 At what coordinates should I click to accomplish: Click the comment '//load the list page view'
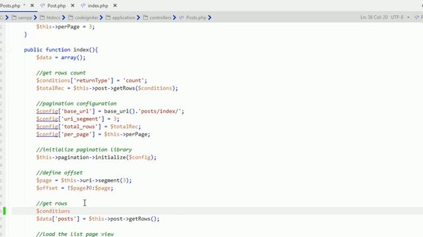tap(75, 234)
